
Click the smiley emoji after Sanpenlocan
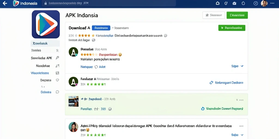coord(120,55)
